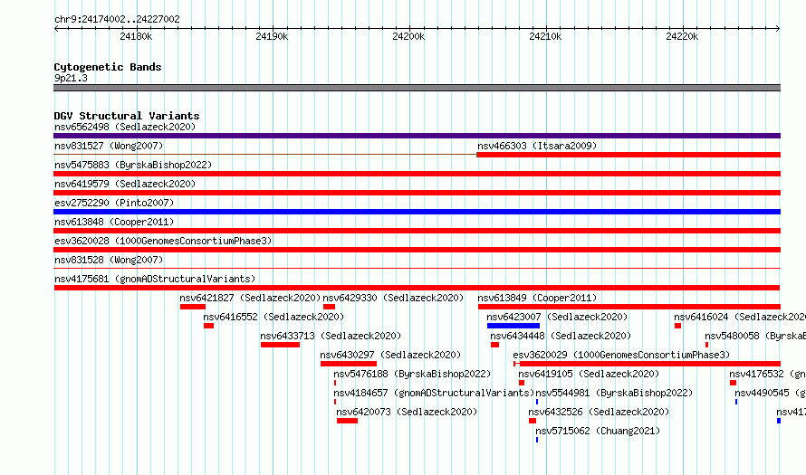This screenshot has height=475, width=806.
Task: Click the DGV Structural Variants track title
Action: tap(127, 116)
